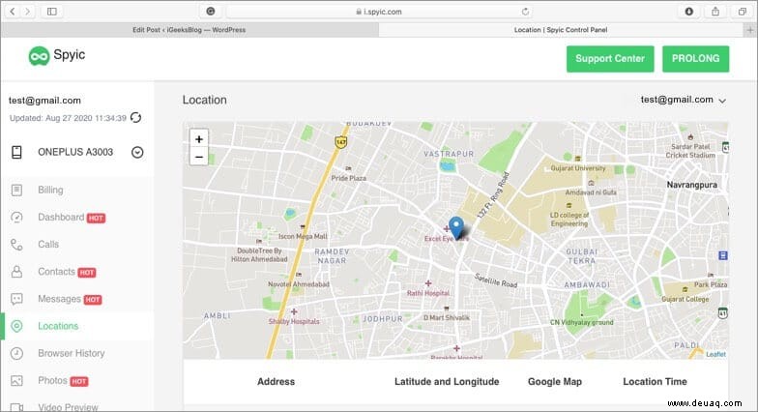The image size is (758, 412).
Task: Click the Contacts person icon
Action: (16, 272)
